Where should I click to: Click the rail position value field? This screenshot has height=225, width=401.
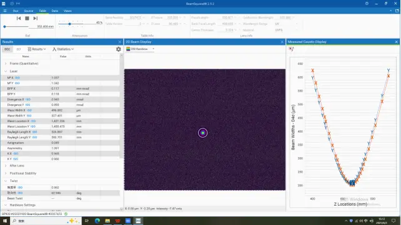(x=42, y=26)
